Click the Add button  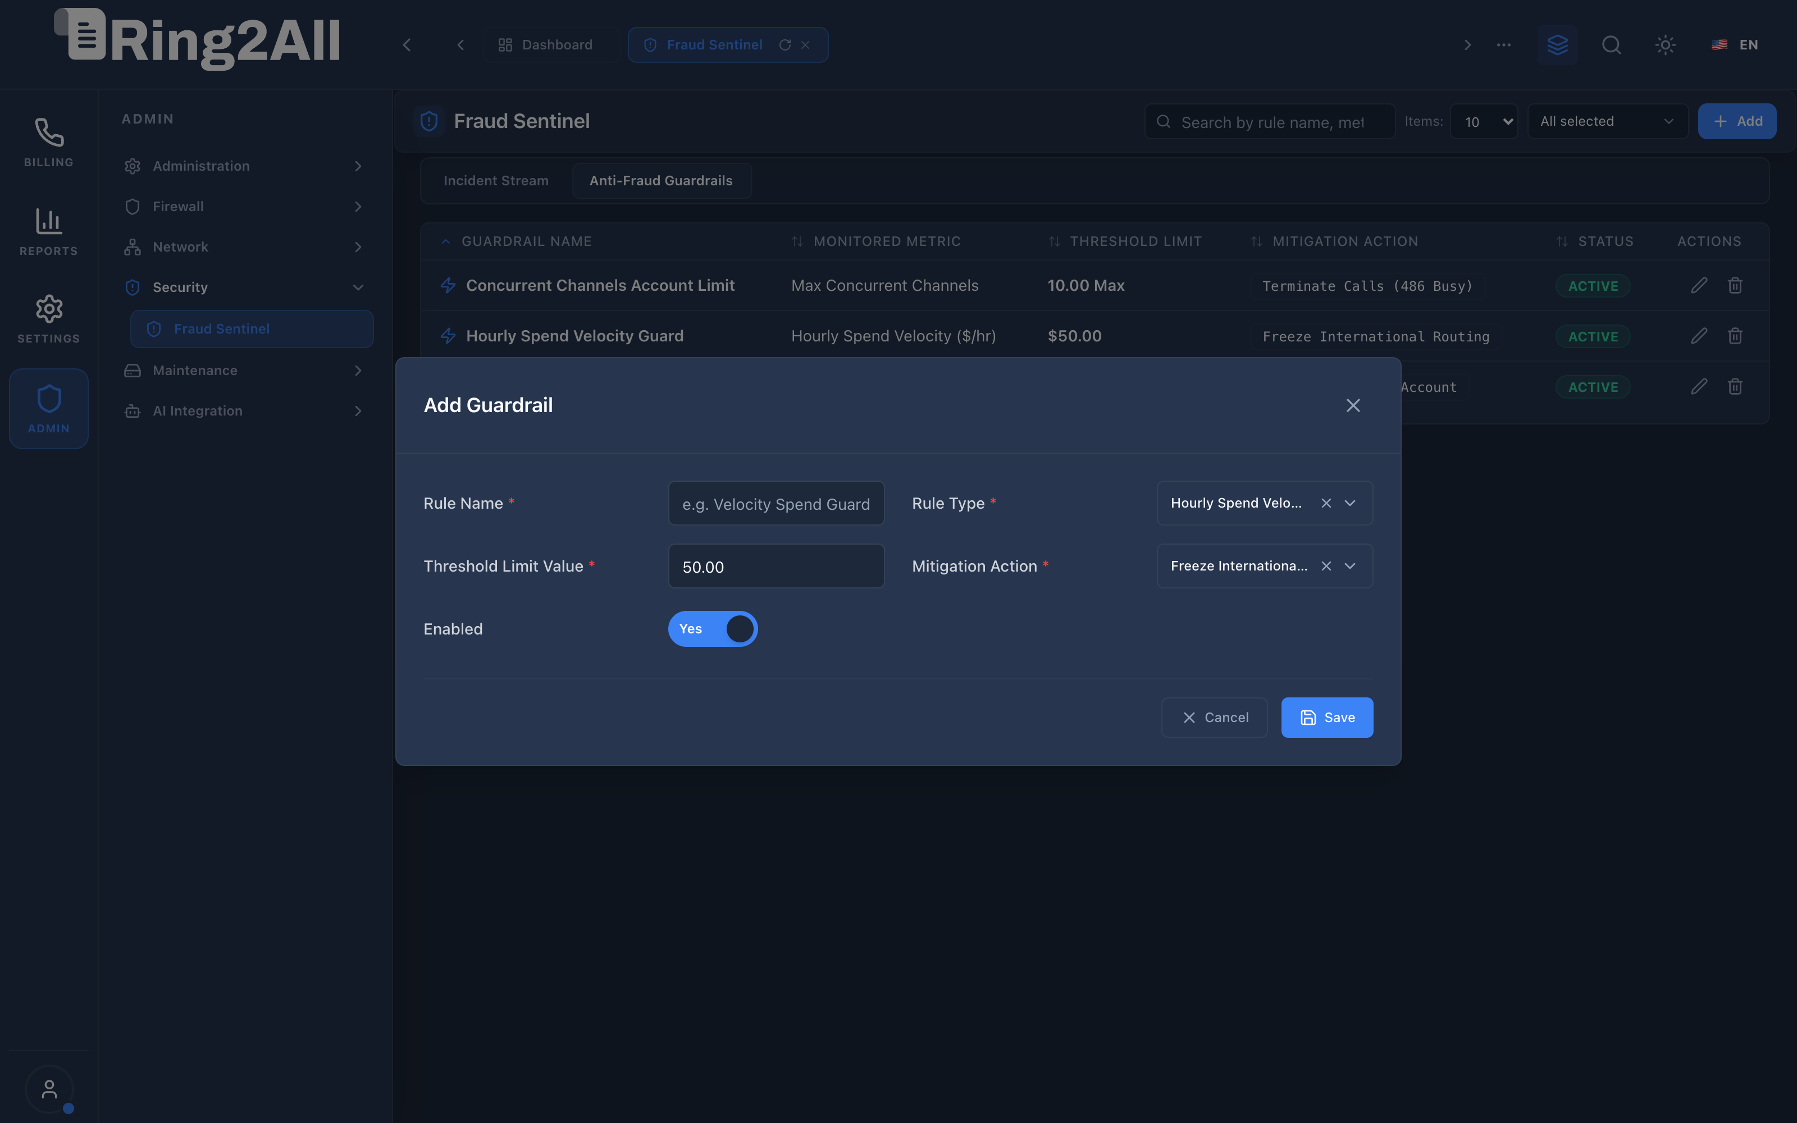coord(1737,122)
